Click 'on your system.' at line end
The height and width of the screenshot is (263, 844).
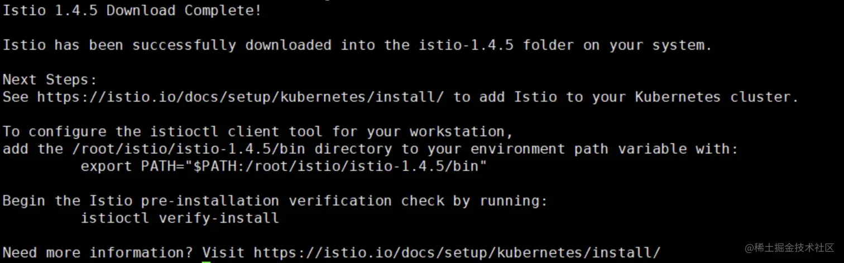point(648,45)
